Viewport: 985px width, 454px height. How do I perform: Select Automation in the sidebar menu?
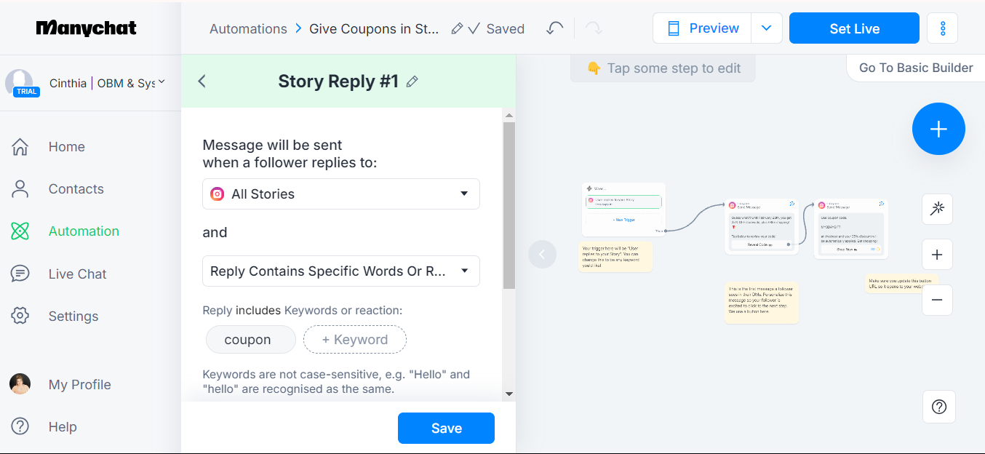(x=84, y=231)
